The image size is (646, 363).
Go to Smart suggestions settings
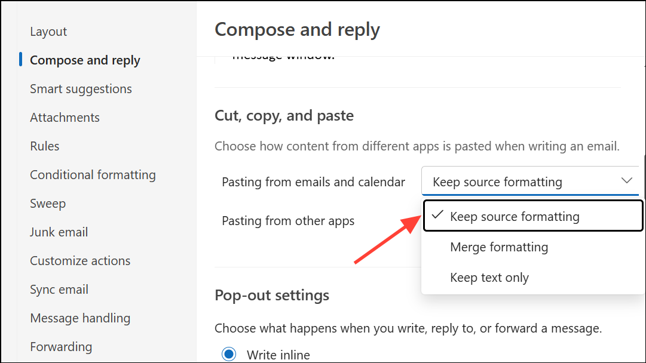[81, 89]
